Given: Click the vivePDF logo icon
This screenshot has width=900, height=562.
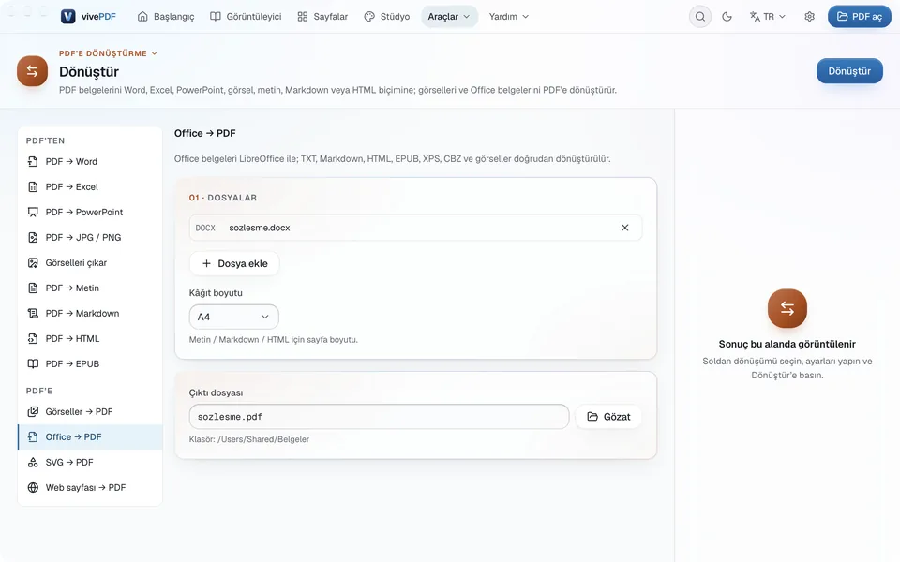Looking at the screenshot, I should 68,17.
